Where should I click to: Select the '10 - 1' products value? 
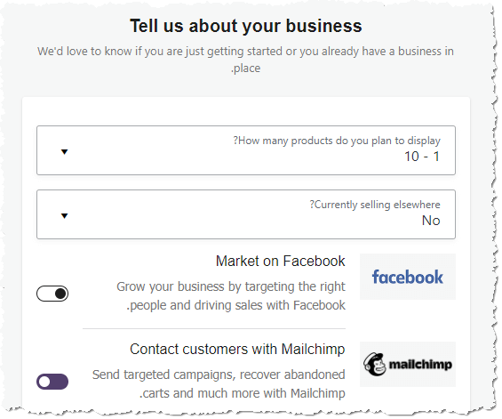click(422, 157)
